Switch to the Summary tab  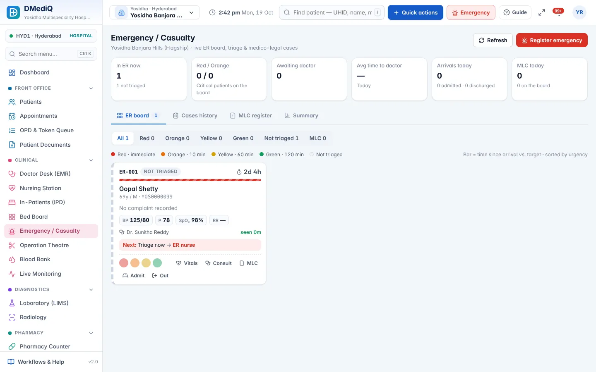(x=301, y=116)
